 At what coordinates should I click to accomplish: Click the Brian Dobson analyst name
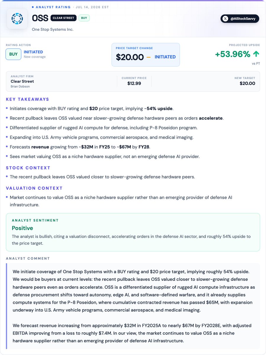[x=20, y=86]
